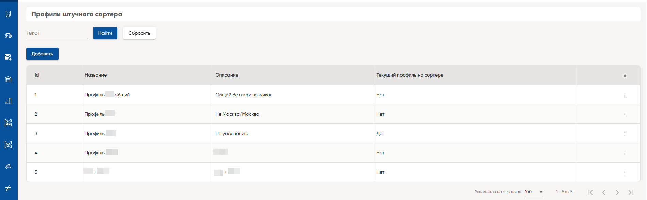Open the mail envelope sidebar section
This screenshot has height=200, width=647.
(x=9, y=57)
